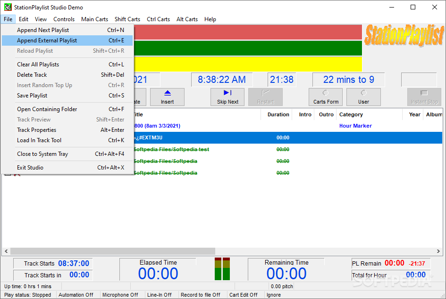Toggle Record to file Off status
The width and height of the screenshot is (446, 299).
pos(200,295)
